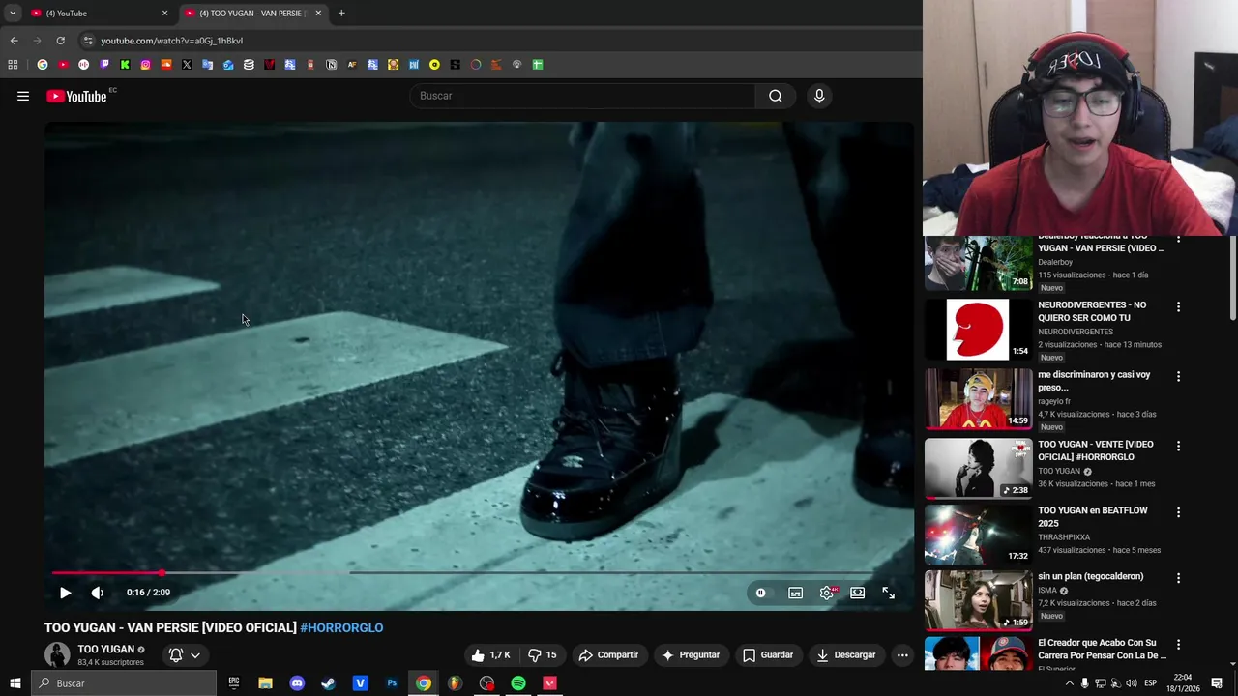Viewport: 1238px width, 696px height.
Task: Open the Instagram bookmark icon
Action: (x=145, y=65)
